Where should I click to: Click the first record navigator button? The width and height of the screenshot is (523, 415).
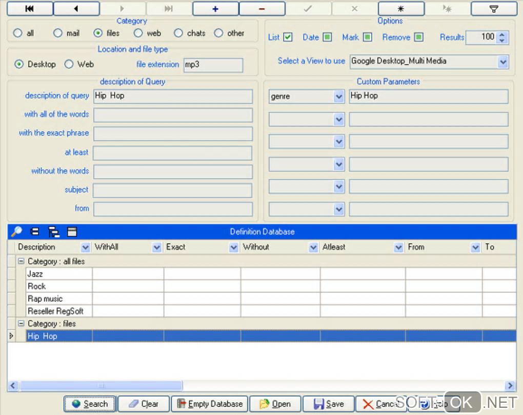tap(30, 9)
